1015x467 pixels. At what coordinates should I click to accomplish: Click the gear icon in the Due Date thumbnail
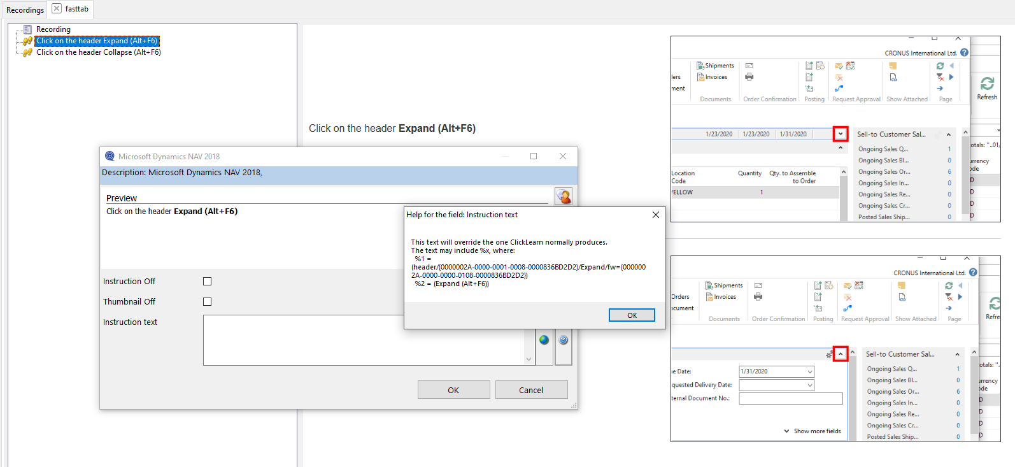coord(829,355)
